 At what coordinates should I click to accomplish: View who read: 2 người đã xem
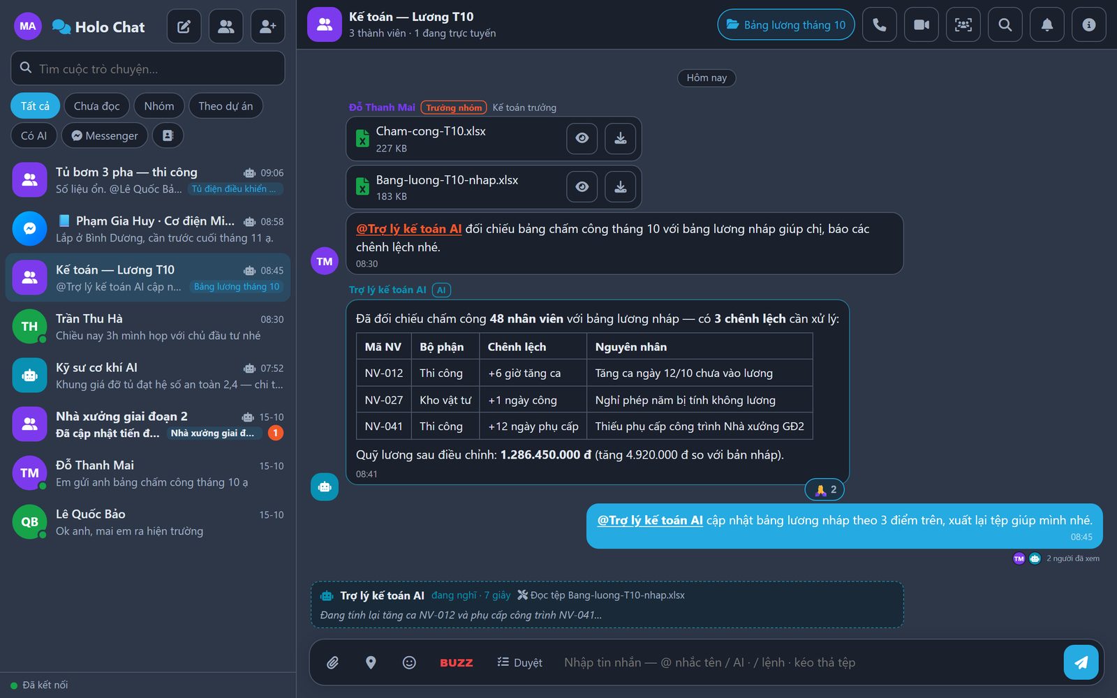click(1056, 558)
